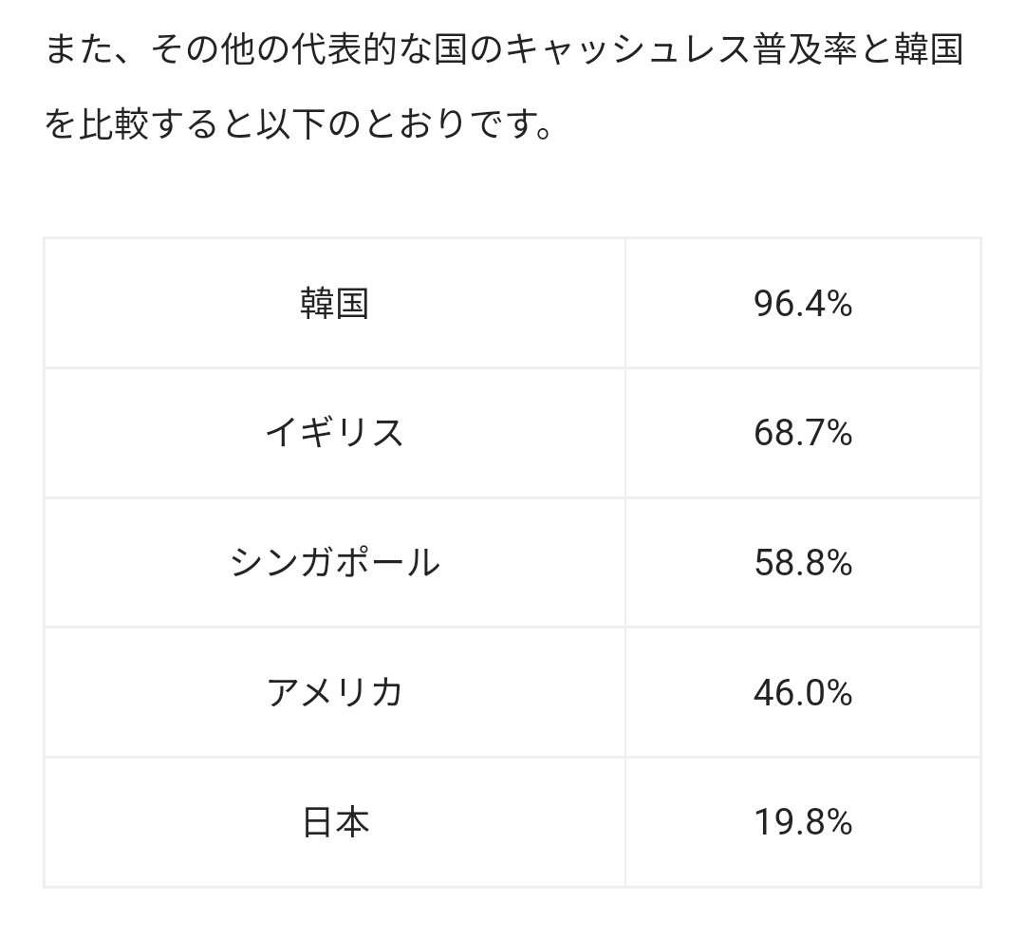Click the アメリカ table cell
Screen dimensions: 1025x938
(334, 692)
